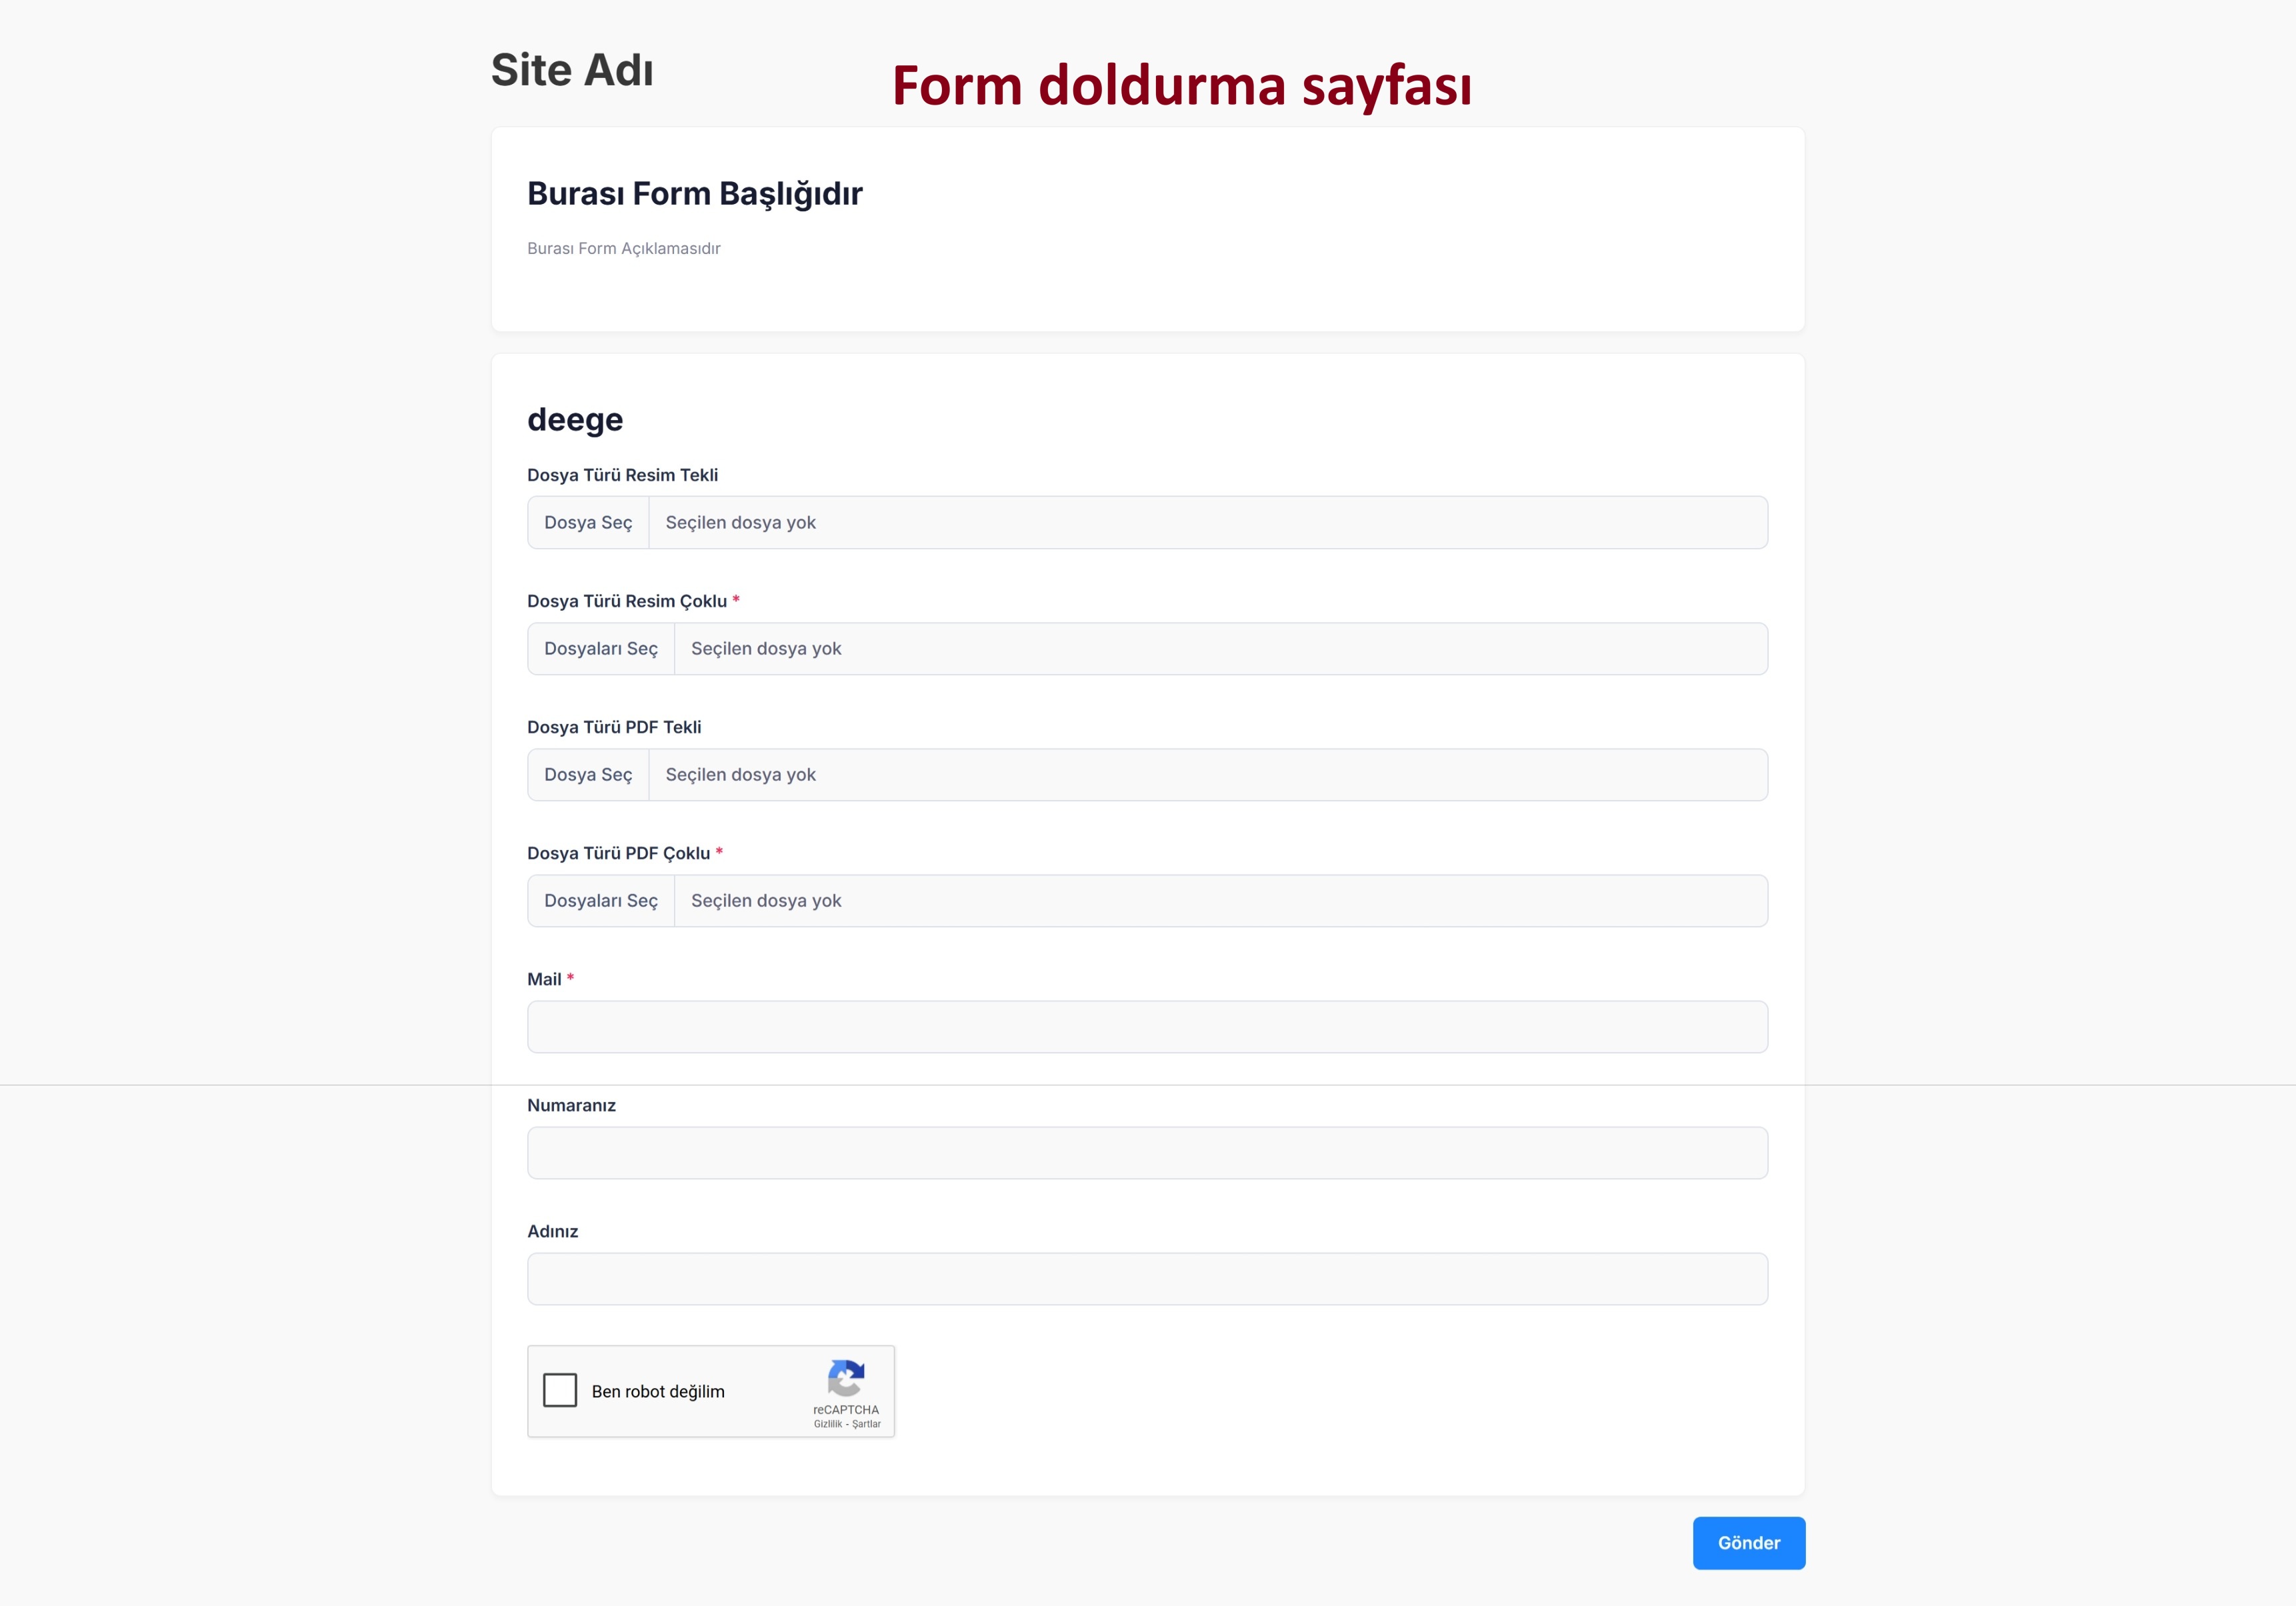The image size is (2296, 1606).
Task: Focus the Numaranız input field
Action: point(1148,1153)
